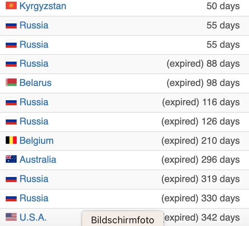Open the Russia link with 330 days expired
This screenshot has width=249, height=226.
tap(34, 198)
